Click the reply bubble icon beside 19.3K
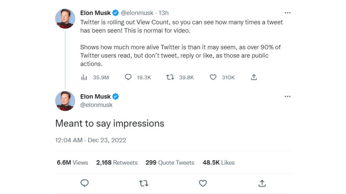 (128, 77)
